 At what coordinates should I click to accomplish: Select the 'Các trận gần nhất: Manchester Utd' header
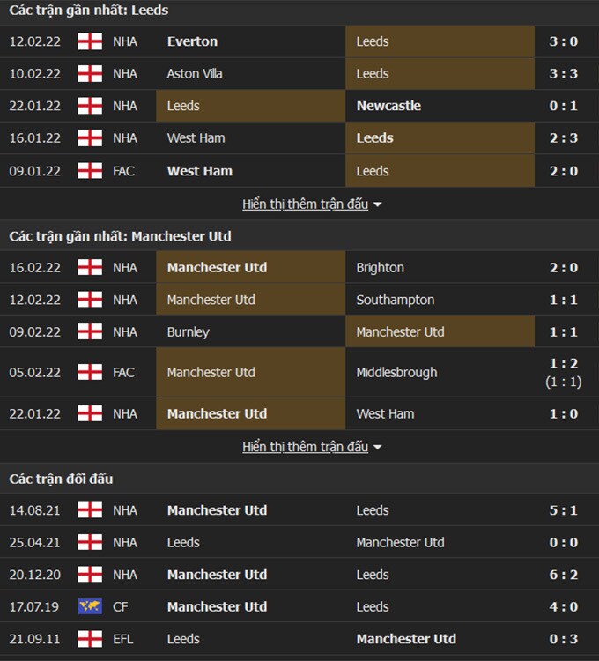[x=121, y=236]
